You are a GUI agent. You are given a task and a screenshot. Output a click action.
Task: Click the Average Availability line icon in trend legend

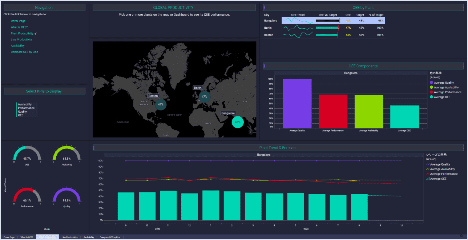coord(428,169)
